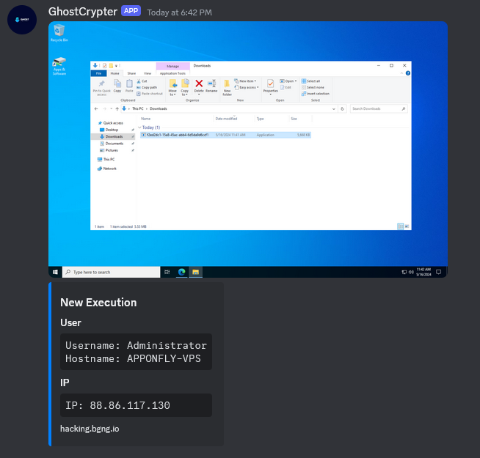The width and height of the screenshot is (480, 458).
Task: Select Quick access in navigation pane
Action: [111, 123]
